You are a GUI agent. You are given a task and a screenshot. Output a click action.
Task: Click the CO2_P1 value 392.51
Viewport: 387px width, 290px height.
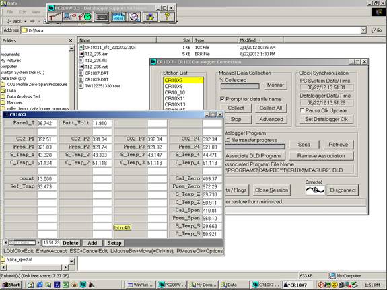pos(46,139)
